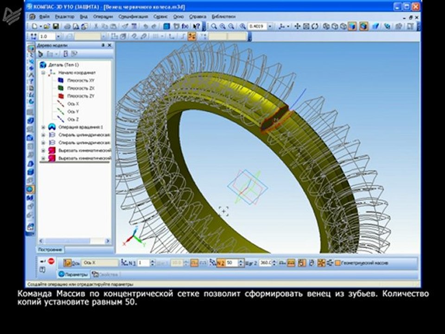This screenshot has height=334, width=445.
Task: Click the KOMPAS application icon in menu bar
Action: pyautogui.click(x=32, y=17)
